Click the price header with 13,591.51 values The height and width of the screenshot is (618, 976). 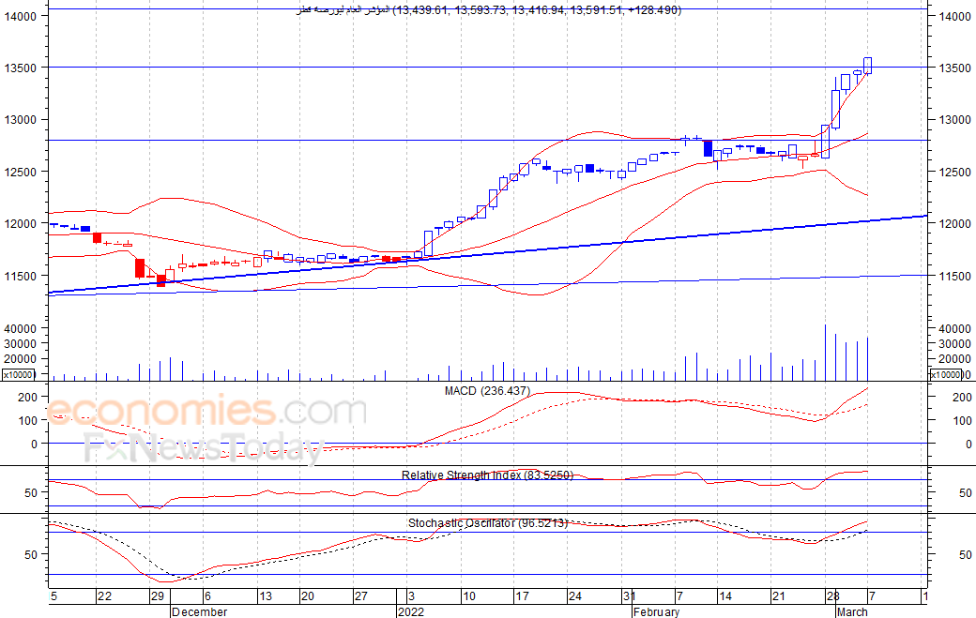coord(489,10)
